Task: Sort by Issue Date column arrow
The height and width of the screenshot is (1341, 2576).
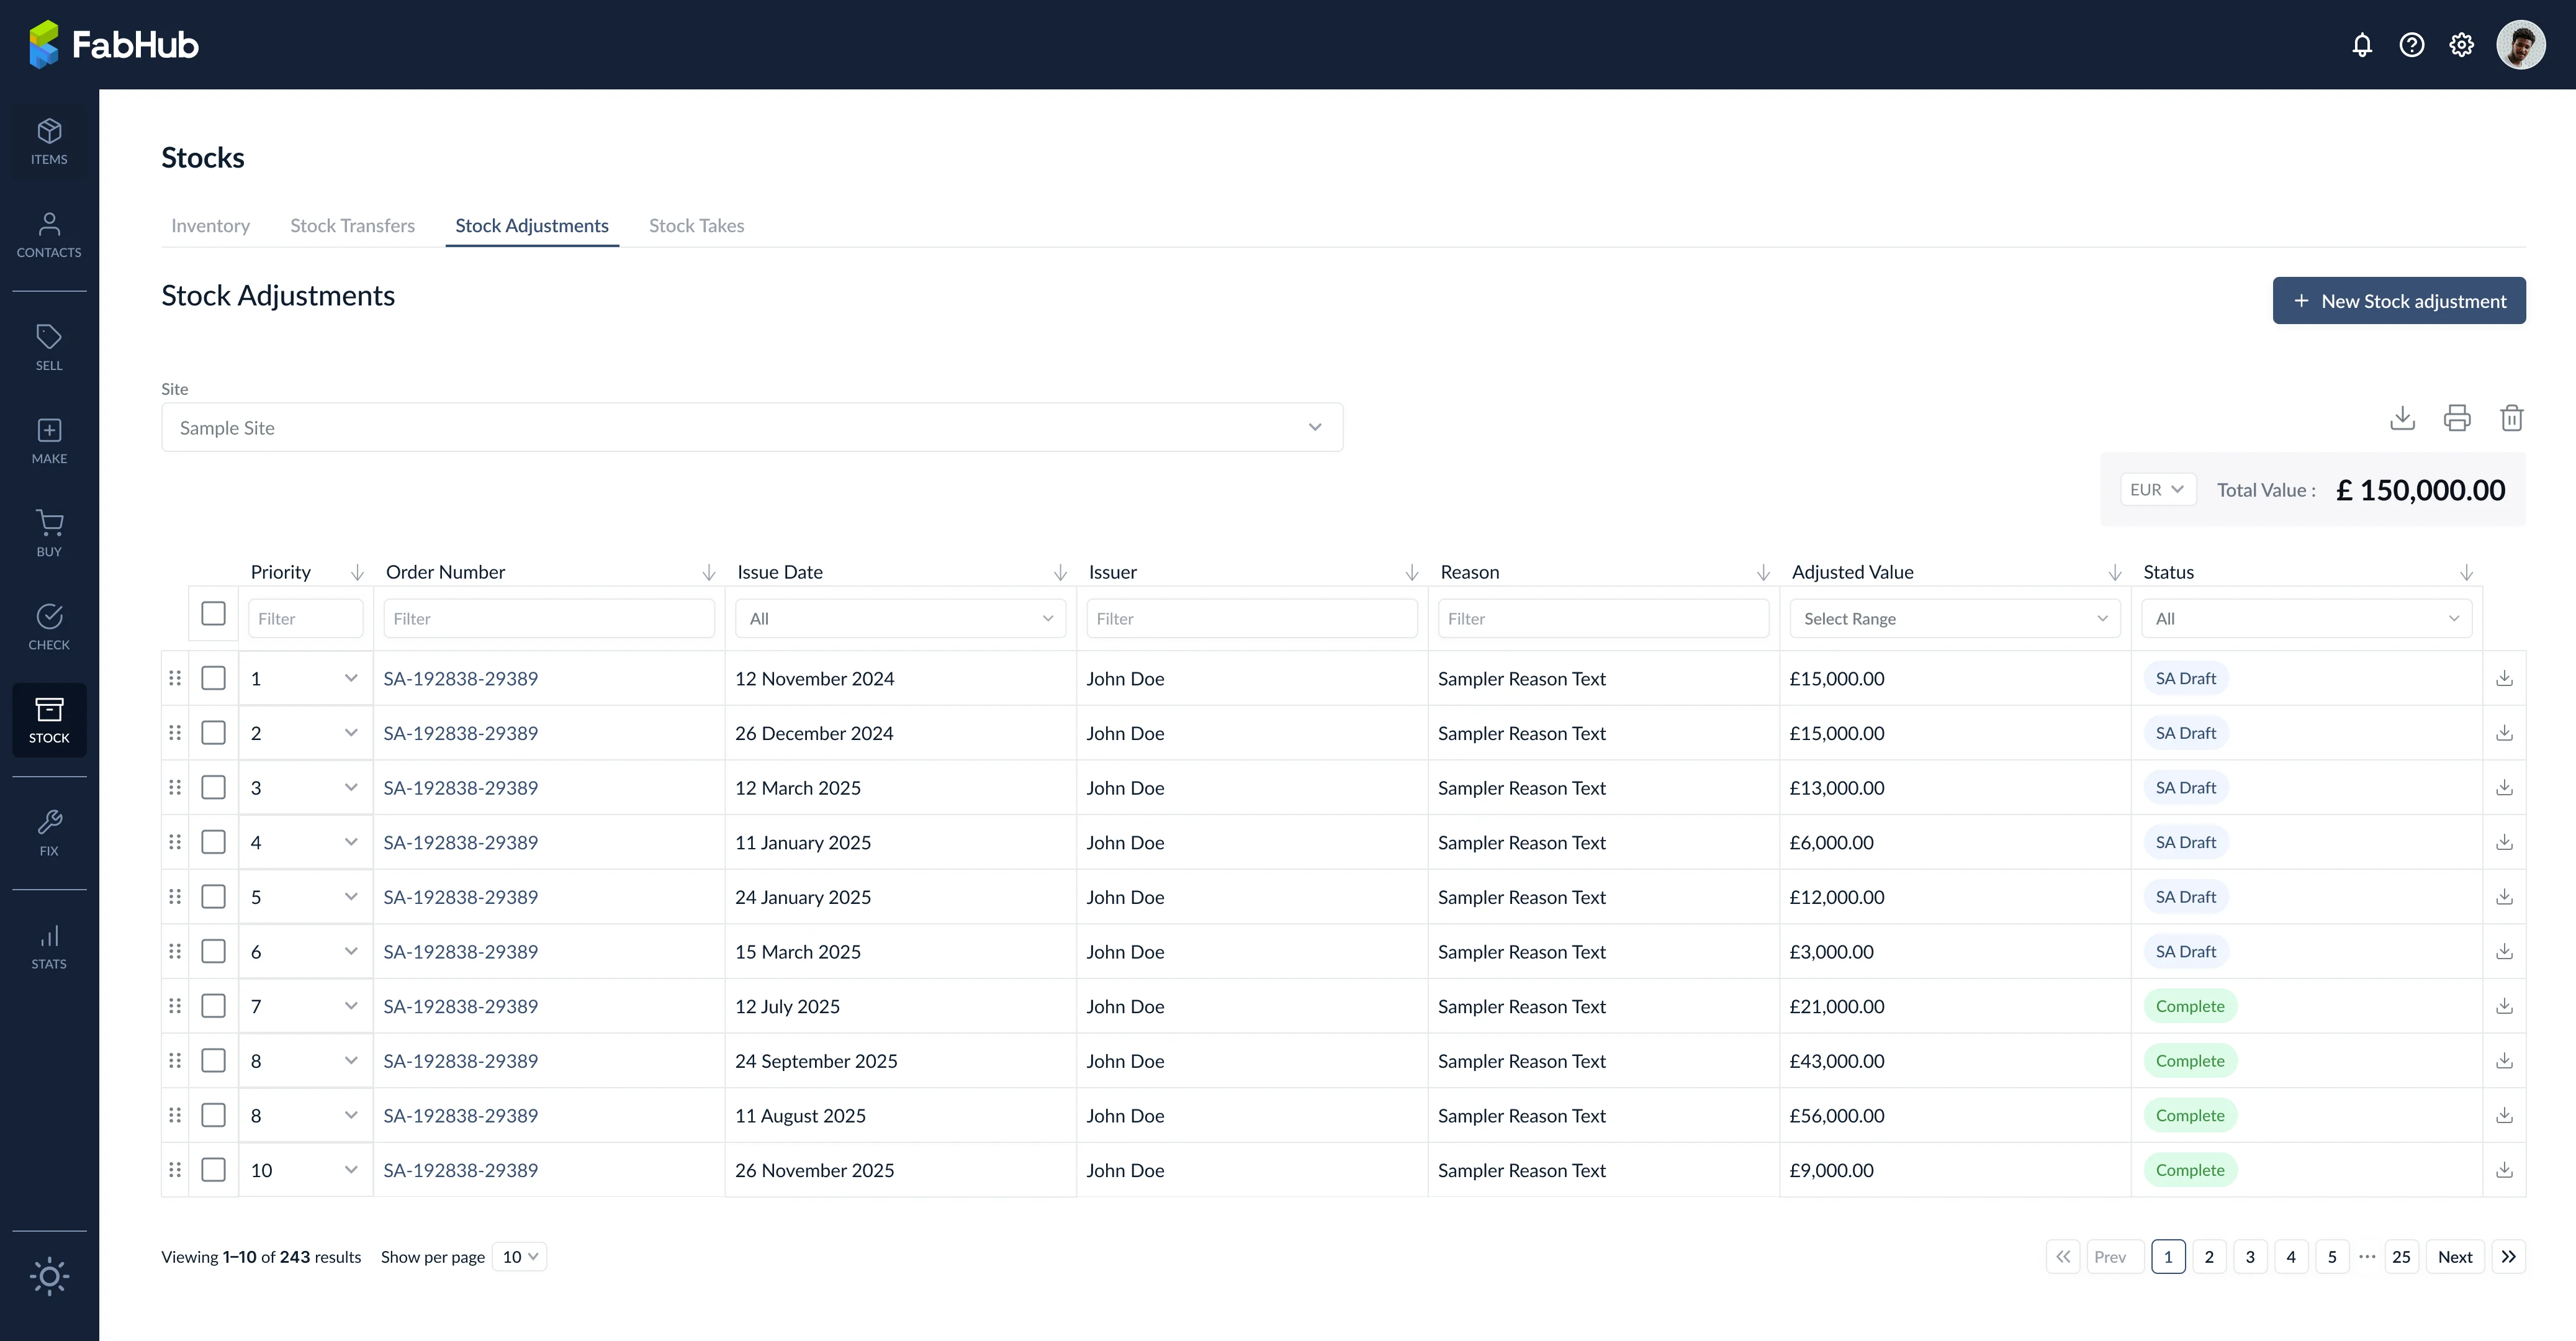Action: point(1060,572)
